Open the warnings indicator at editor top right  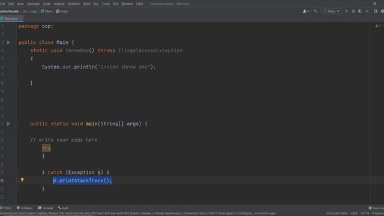click(x=379, y=26)
